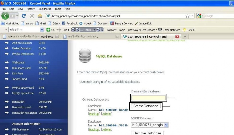This screenshot has height=135, width=234.
Task: Click the Google search engine icon
Action: point(199,16)
